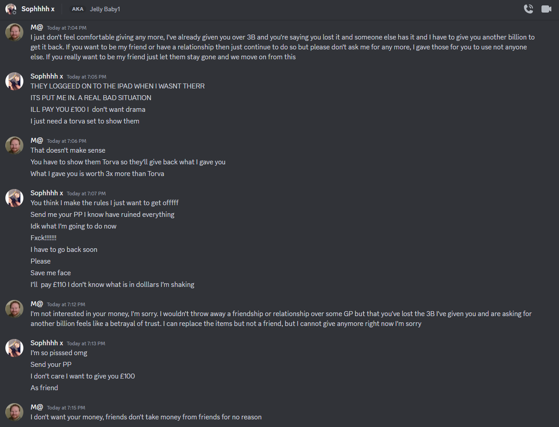
Task: Start a voice call with Sophhhh x
Action: pos(528,9)
